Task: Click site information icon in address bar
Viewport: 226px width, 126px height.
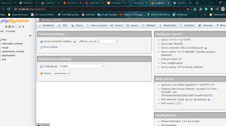Action: 16,9
